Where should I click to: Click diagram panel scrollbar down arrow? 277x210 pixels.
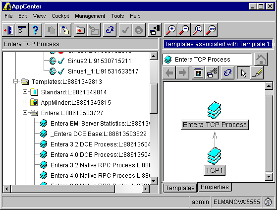269,176
